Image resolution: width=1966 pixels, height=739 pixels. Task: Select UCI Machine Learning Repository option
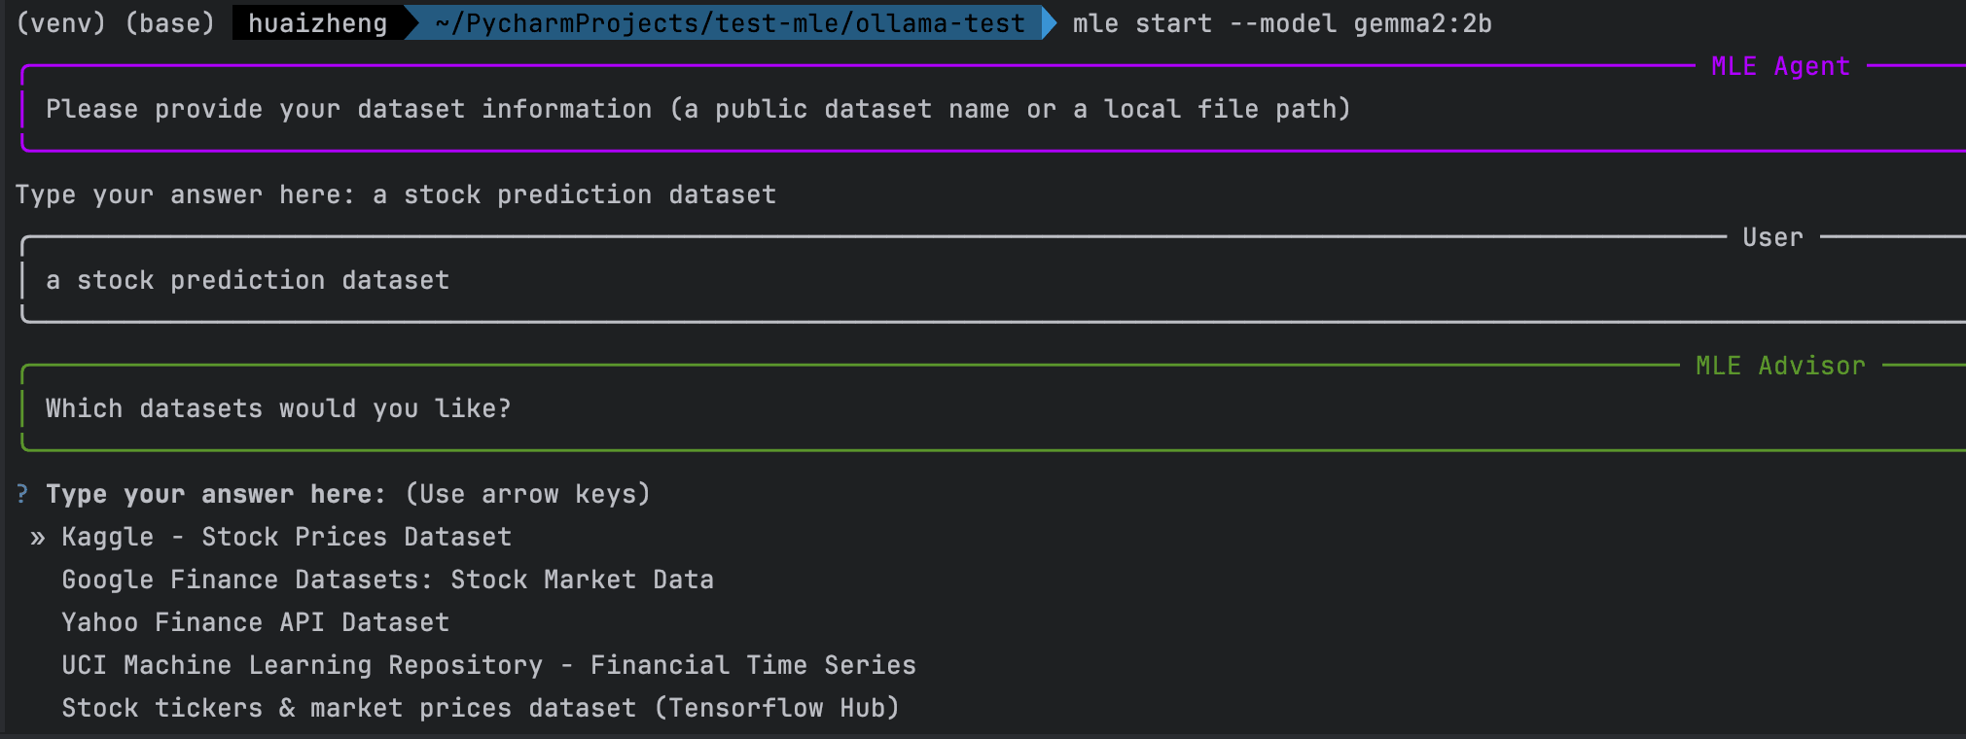pos(488,665)
